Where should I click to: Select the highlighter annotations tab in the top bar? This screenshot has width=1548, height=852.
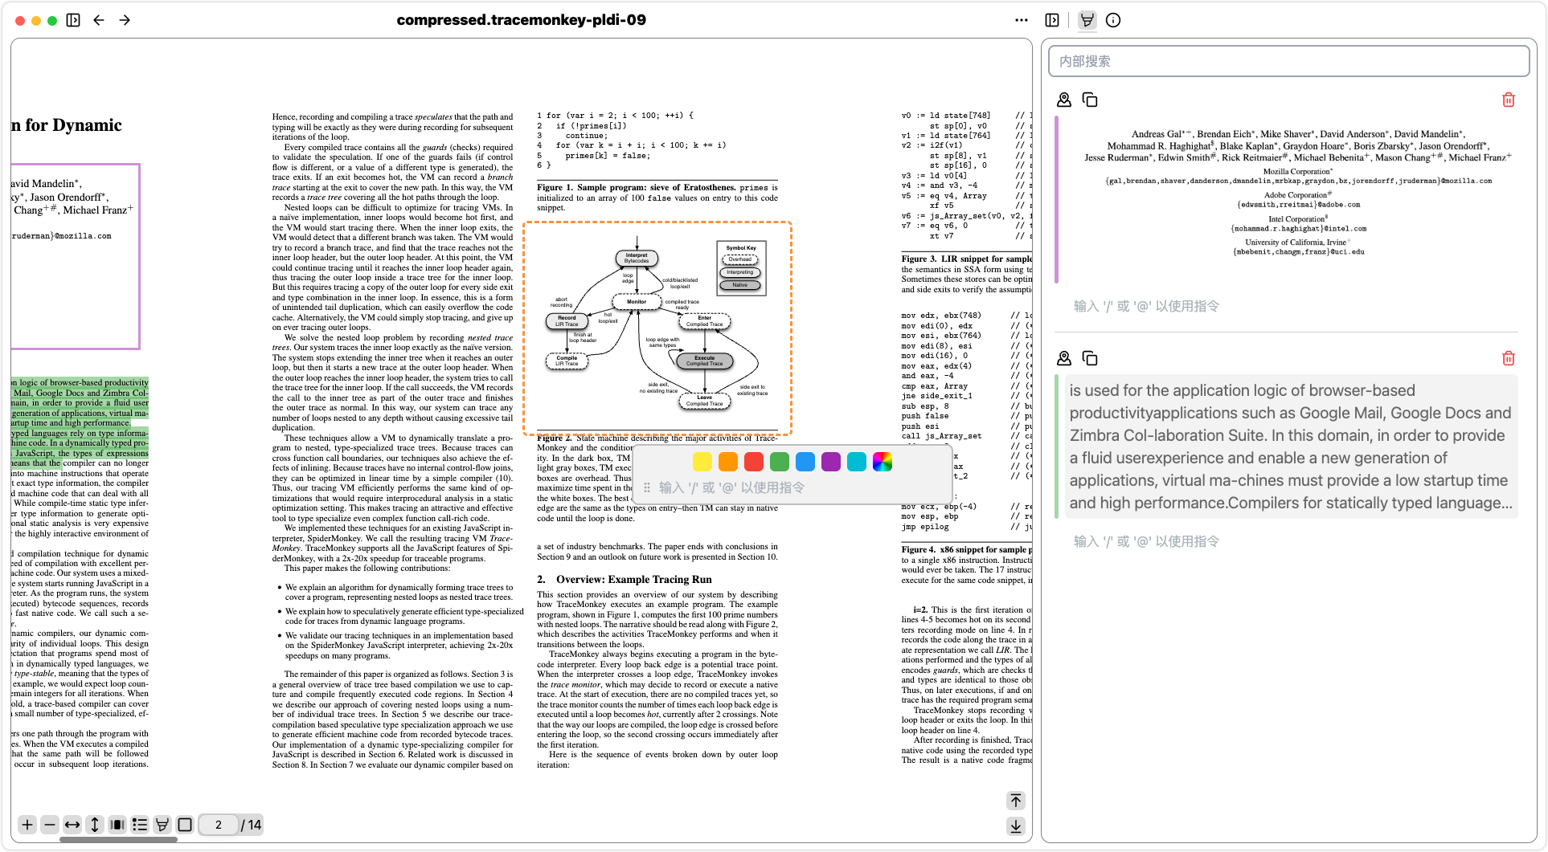[x=1087, y=20]
